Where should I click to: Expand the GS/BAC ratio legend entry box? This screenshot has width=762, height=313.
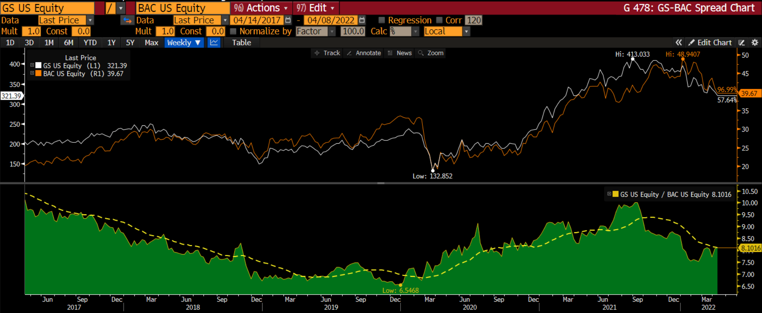coord(609,194)
